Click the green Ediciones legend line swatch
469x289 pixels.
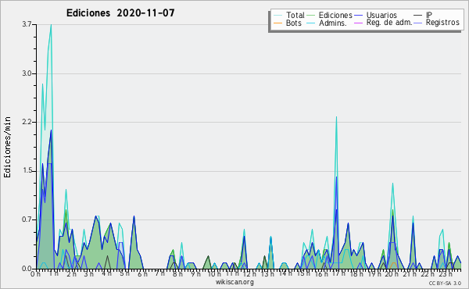coord(311,16)
